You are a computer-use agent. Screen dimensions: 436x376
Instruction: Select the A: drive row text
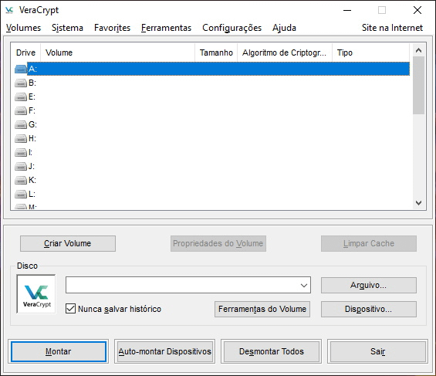click(x=32, y=69)
